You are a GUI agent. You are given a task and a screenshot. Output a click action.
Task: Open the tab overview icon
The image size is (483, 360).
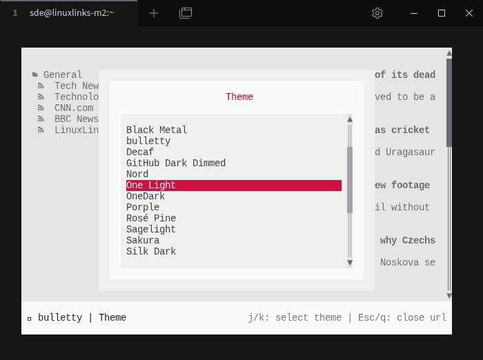[186, 13]
